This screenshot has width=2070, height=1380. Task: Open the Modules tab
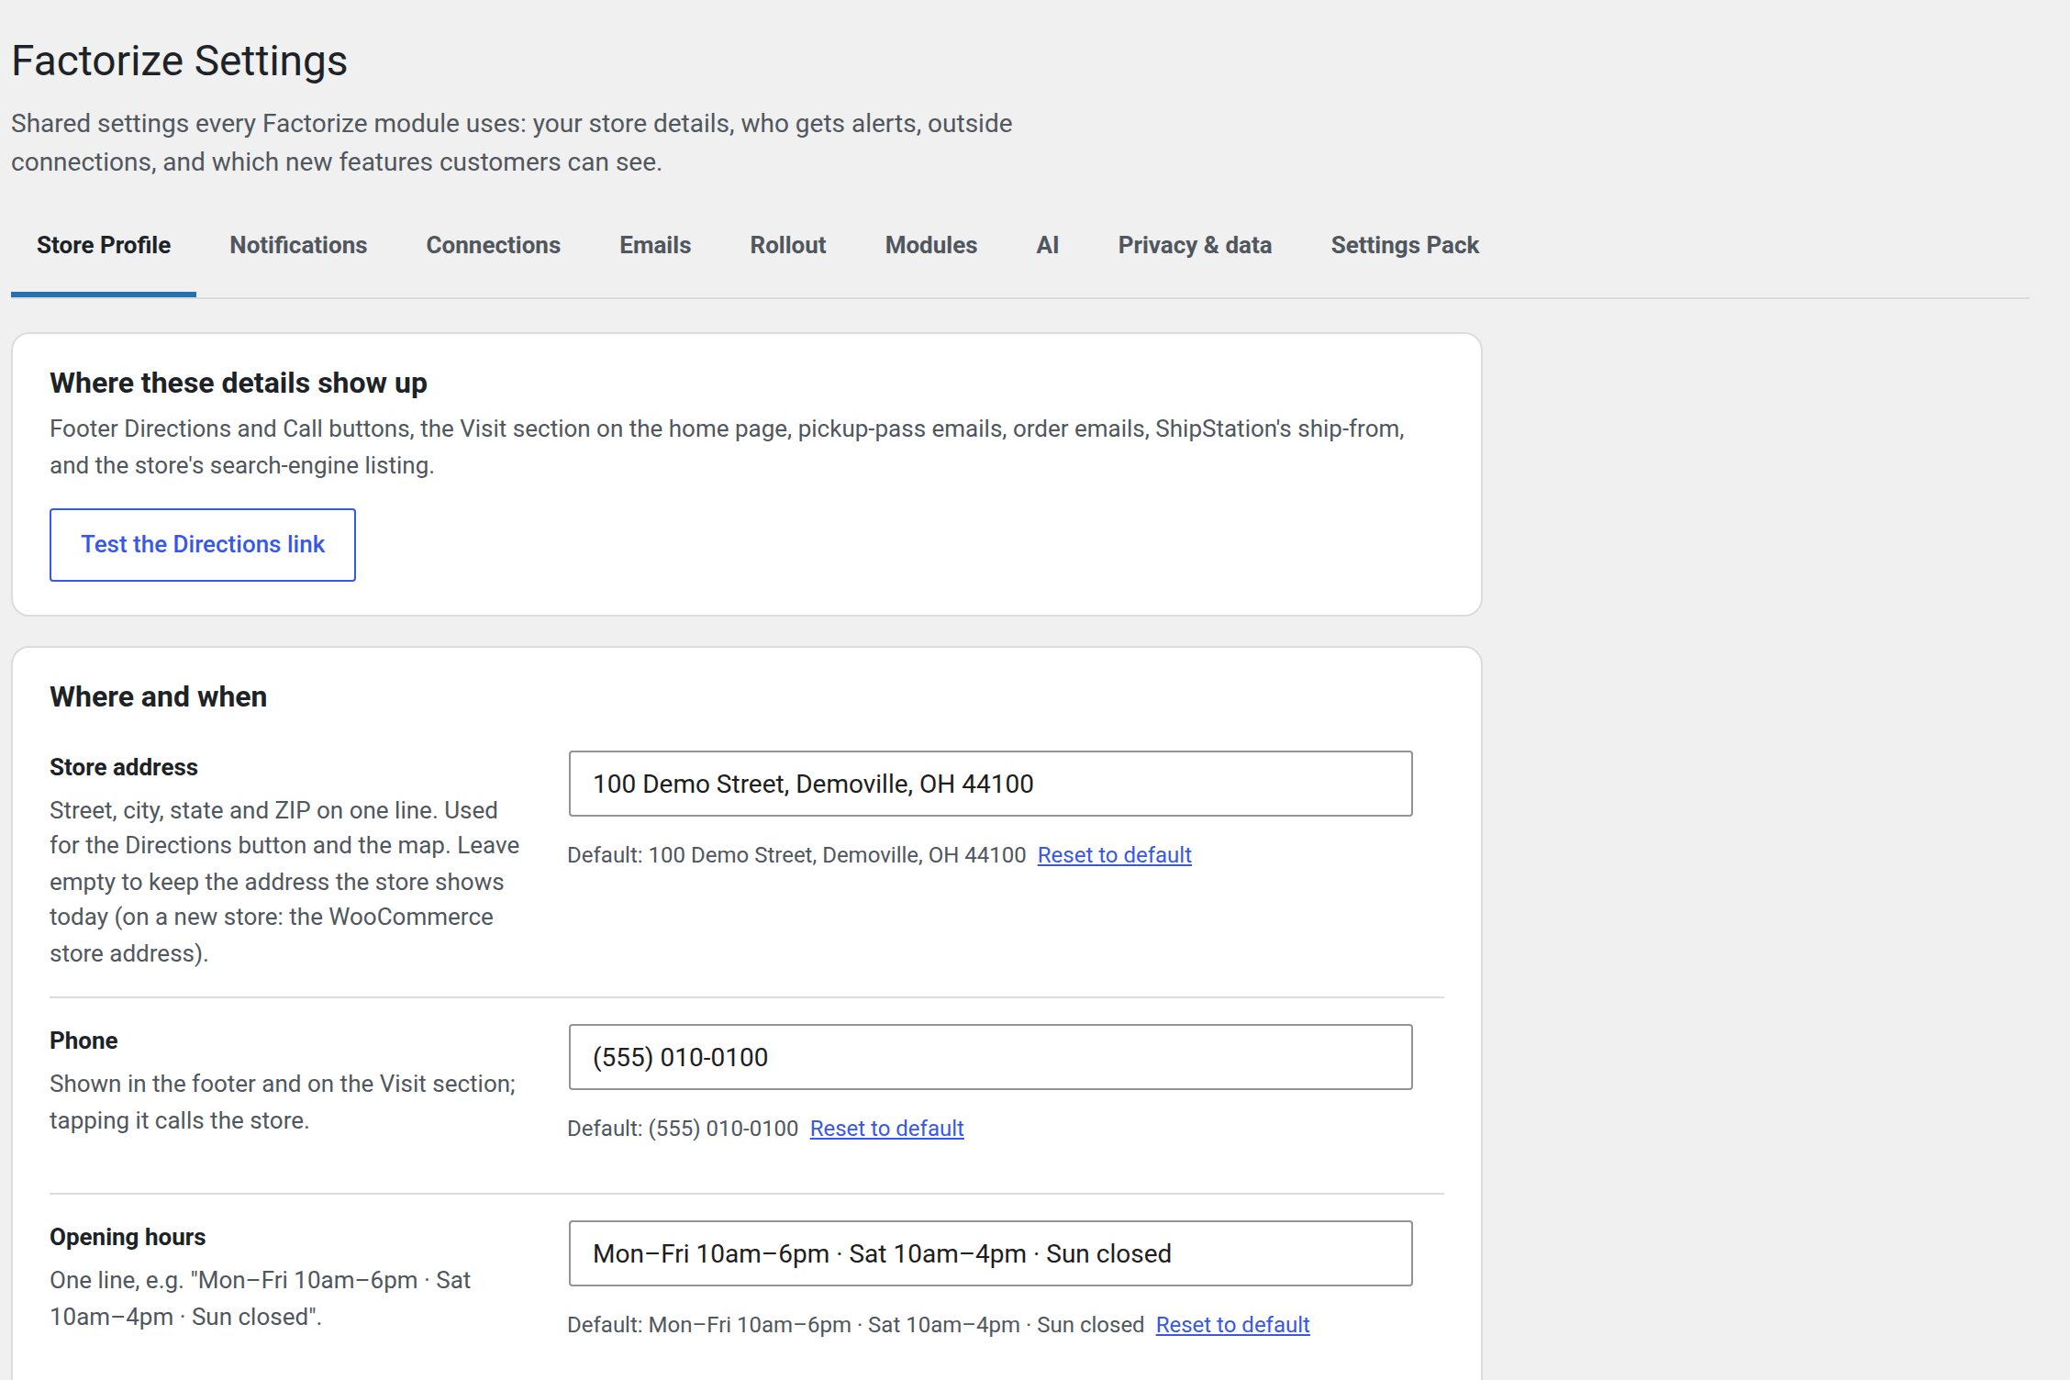point(931,246)
